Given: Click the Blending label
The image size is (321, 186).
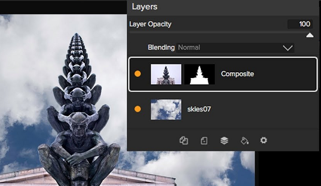Looking at the screenshot, I should [x=161, y=48].
